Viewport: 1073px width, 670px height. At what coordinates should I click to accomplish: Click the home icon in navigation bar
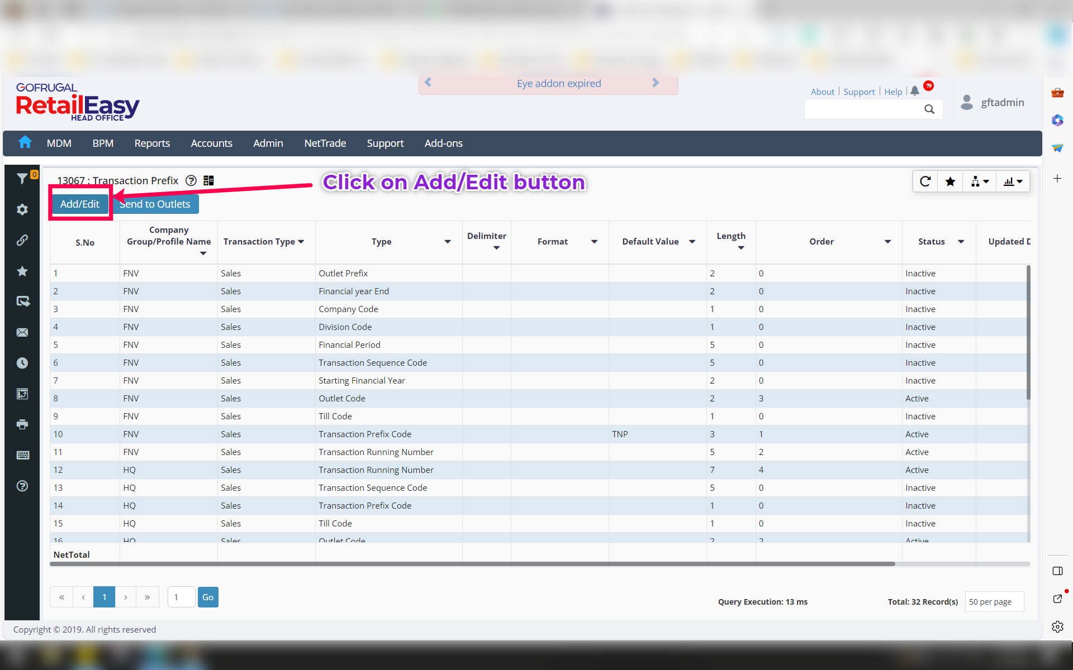click(25, 143)
